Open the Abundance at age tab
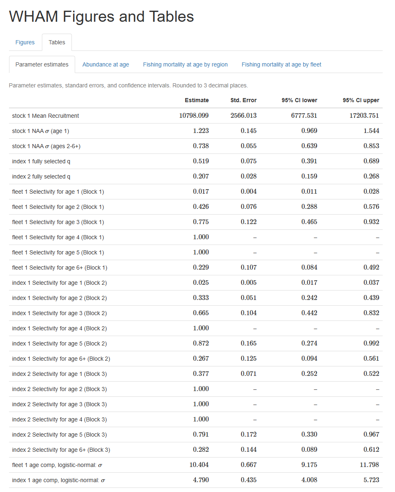Image resolution: width=395 pixels, height=492 pixels. [106, 64]
